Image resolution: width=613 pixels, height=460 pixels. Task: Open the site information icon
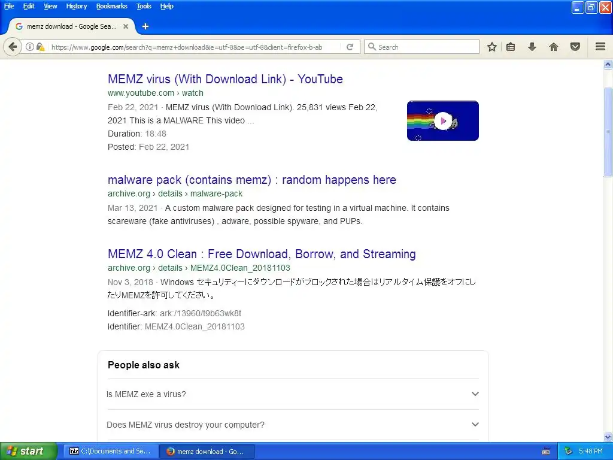click(x=30, y=47)
